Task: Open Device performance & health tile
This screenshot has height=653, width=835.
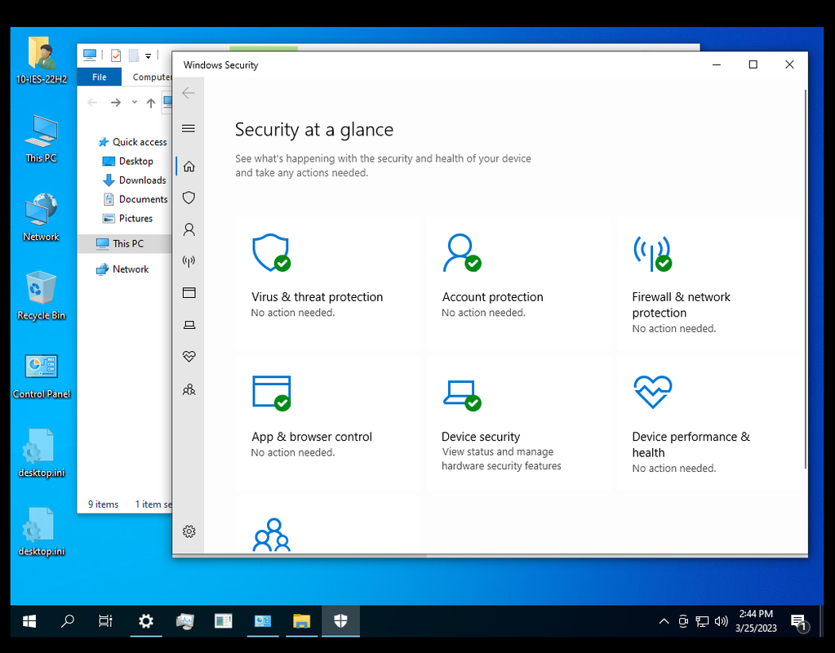Action: (708, 423)
